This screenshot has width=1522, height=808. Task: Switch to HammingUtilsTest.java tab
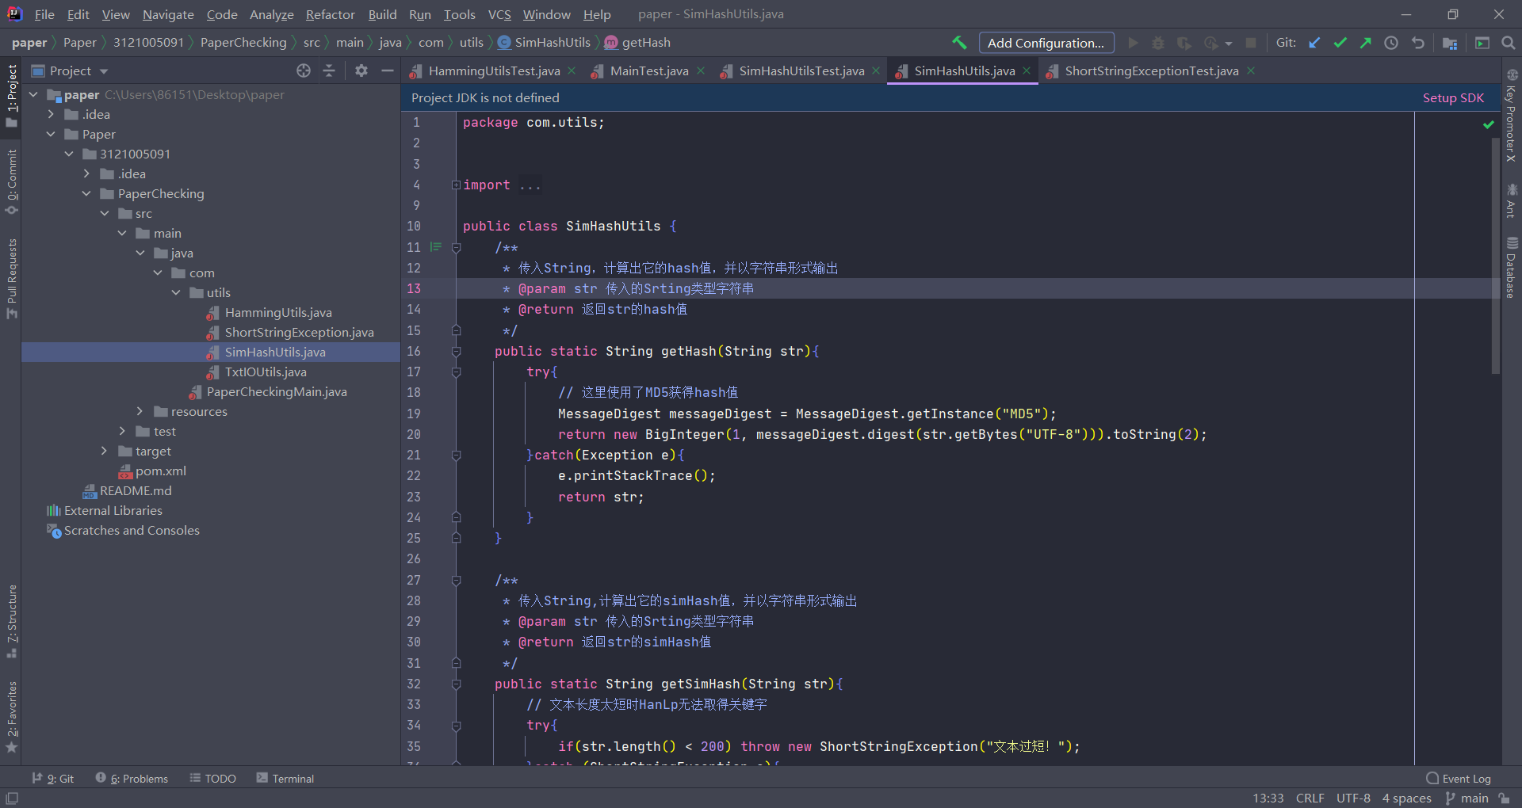pyautogui.click(x=494, y=71)
